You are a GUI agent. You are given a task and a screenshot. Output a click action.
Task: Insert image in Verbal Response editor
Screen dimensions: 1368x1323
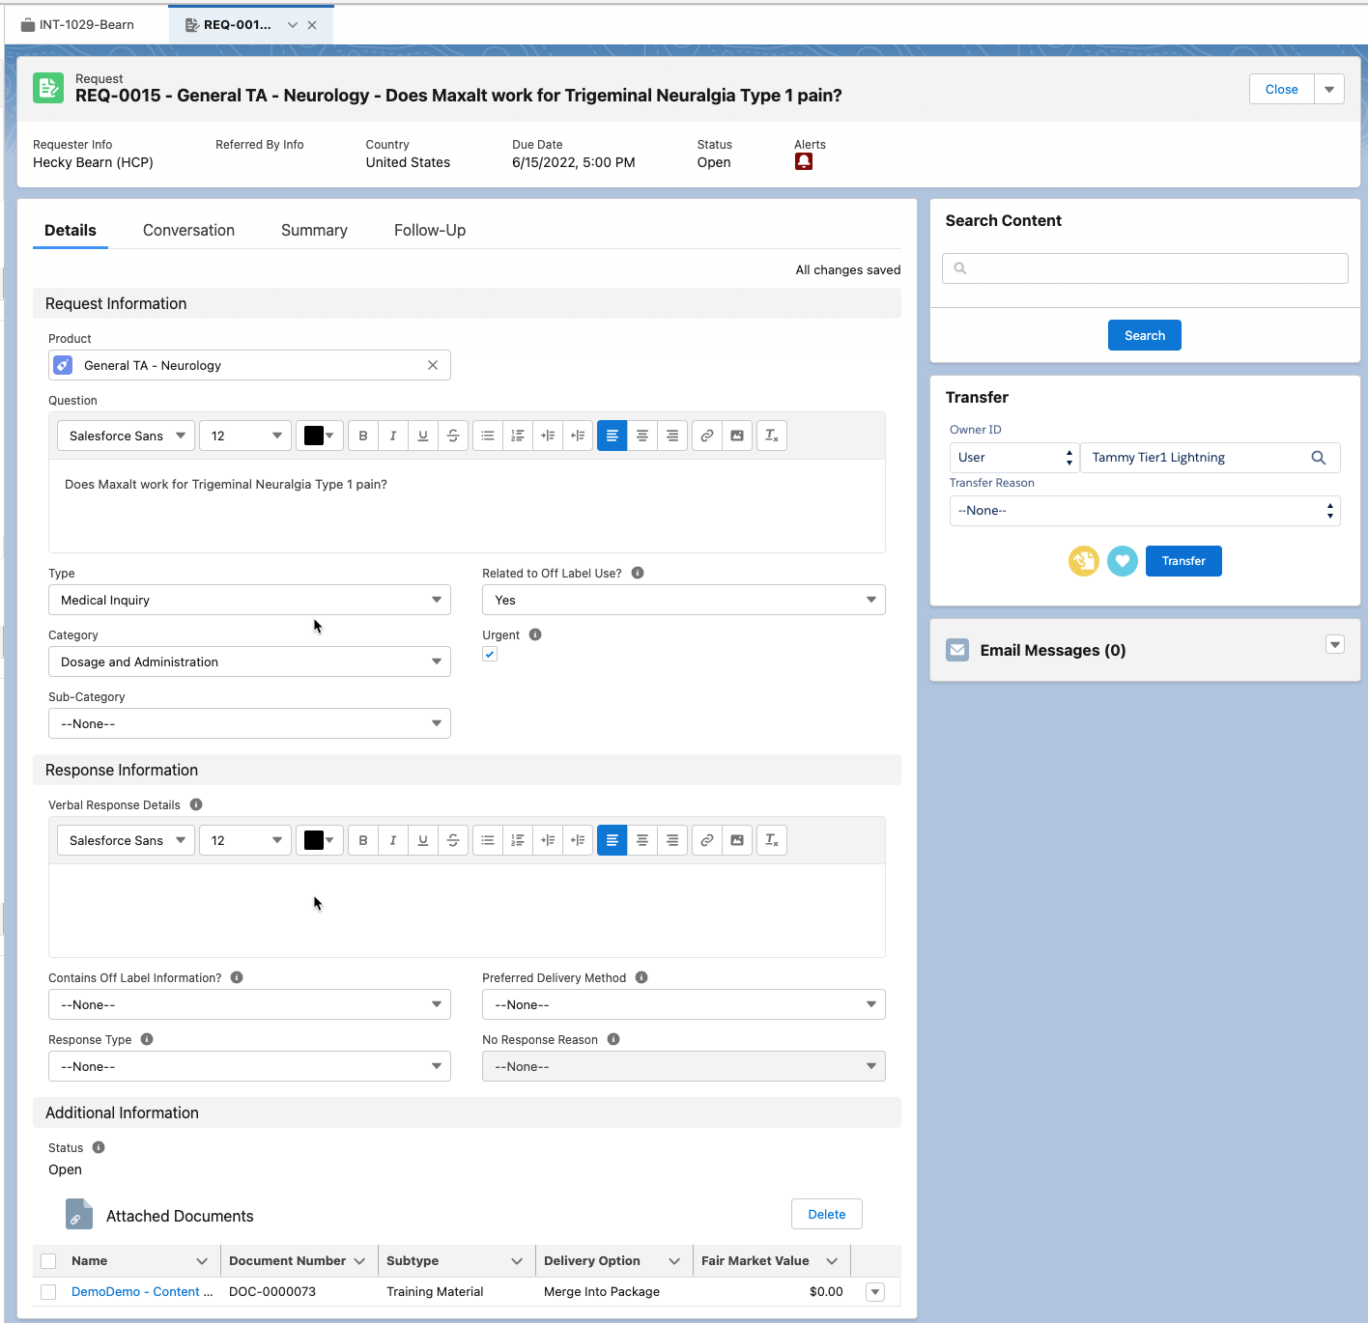click(x=737, y=840)
